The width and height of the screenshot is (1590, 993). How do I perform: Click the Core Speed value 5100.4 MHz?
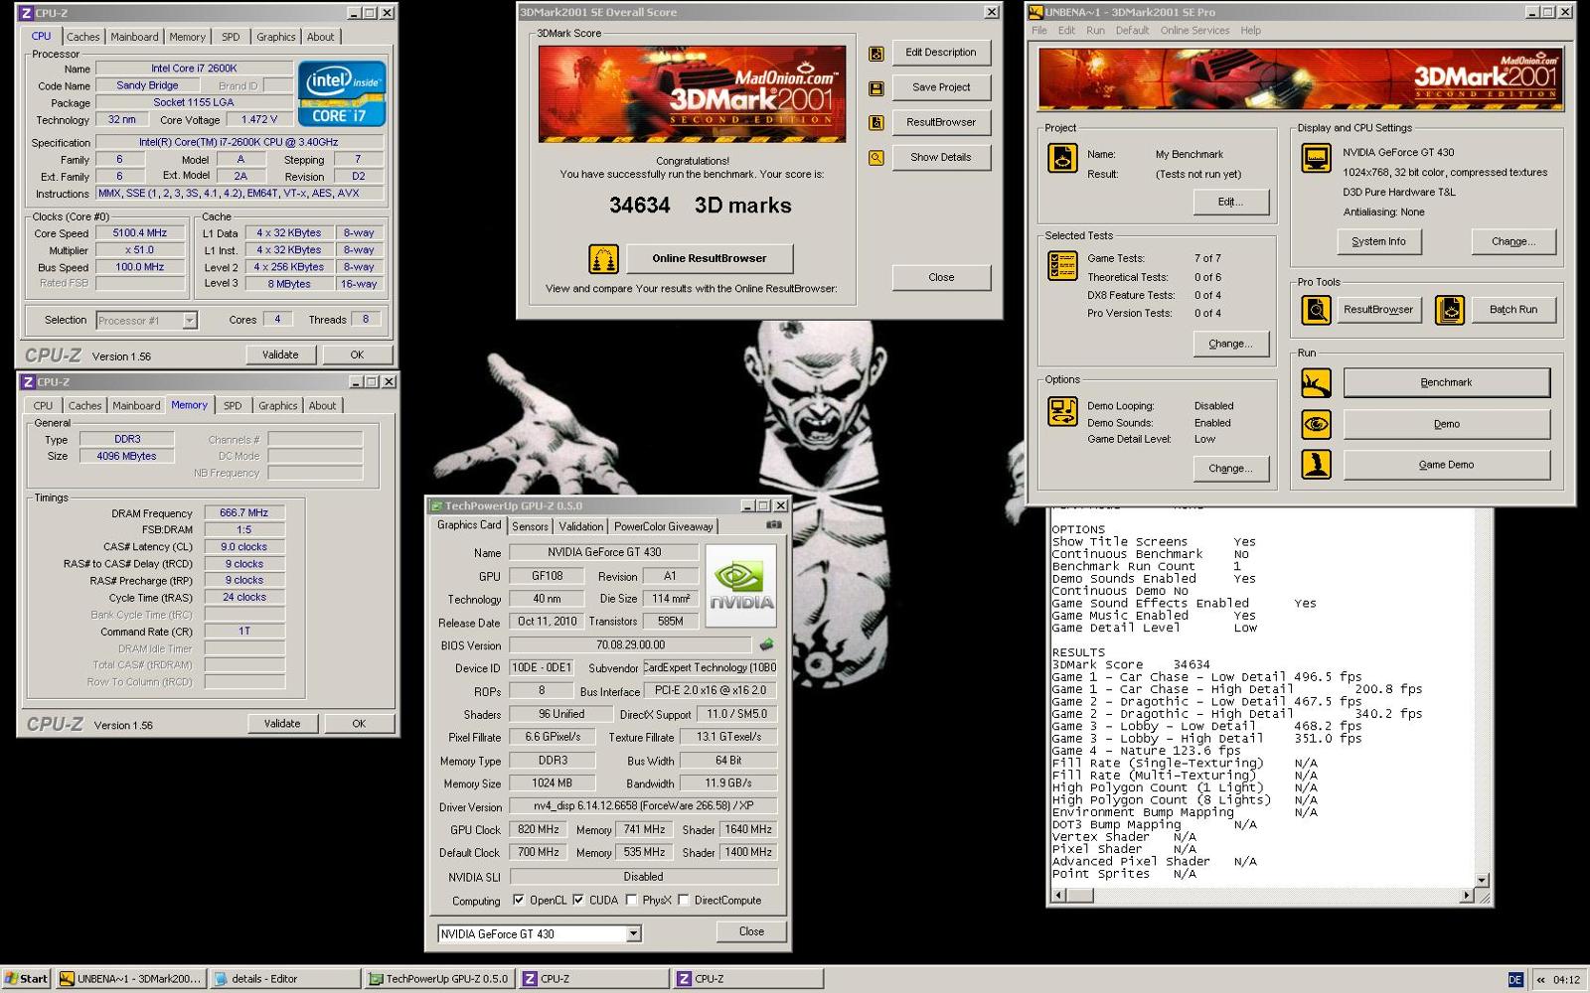point(139,233)
